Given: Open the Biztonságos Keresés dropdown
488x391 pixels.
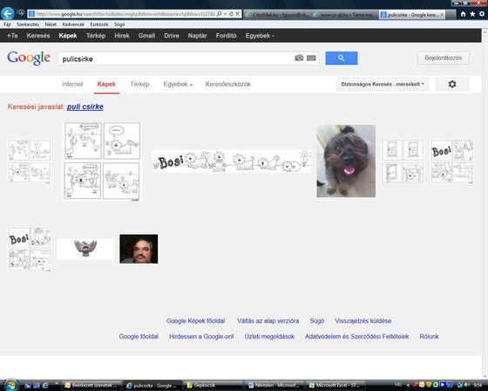Looking at the screenshot, I should coord(383,84).
